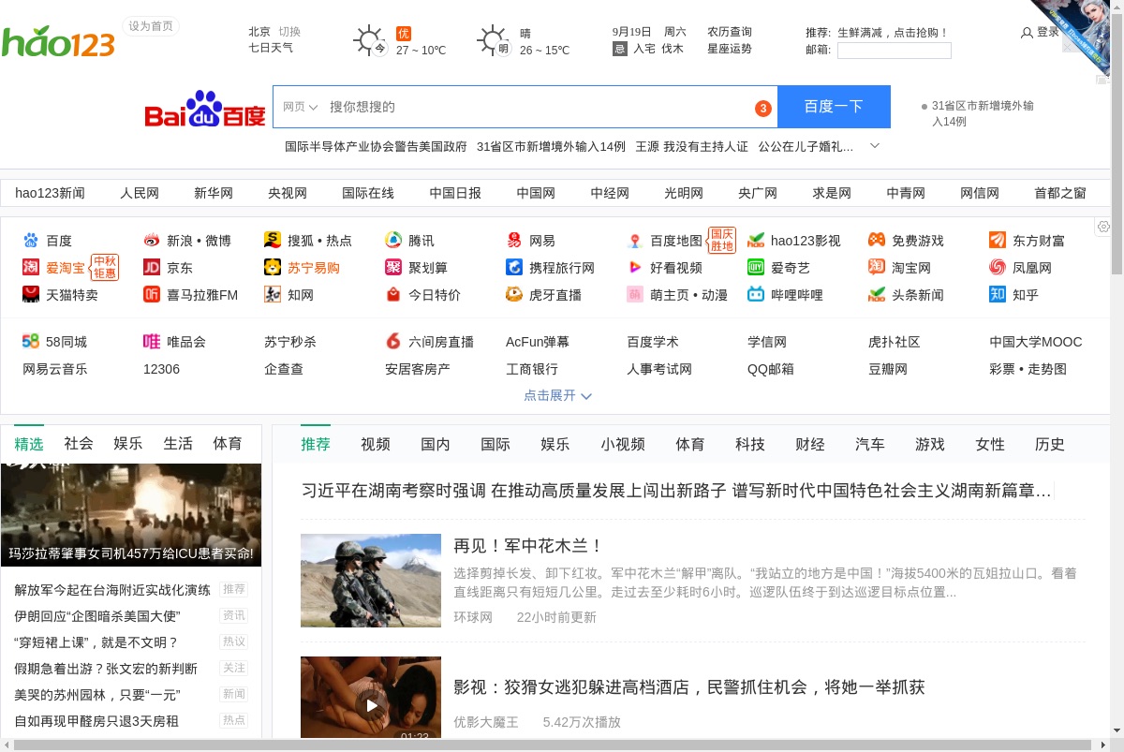Open the 人民网 link

[x=140, y=193]
